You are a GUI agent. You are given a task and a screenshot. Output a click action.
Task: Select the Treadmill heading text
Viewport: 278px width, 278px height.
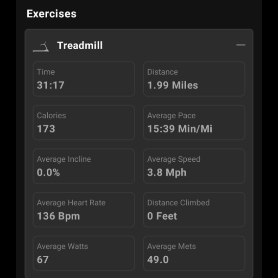80,45
